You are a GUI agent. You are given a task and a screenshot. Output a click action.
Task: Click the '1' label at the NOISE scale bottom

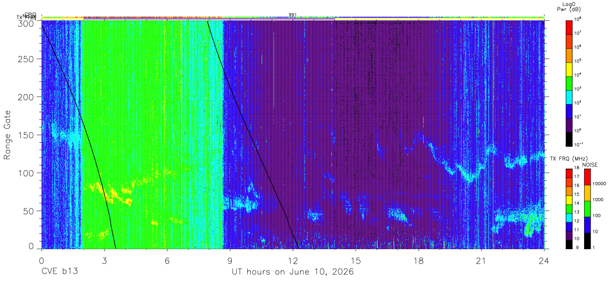pyautogui.click(x=594, y=247)
